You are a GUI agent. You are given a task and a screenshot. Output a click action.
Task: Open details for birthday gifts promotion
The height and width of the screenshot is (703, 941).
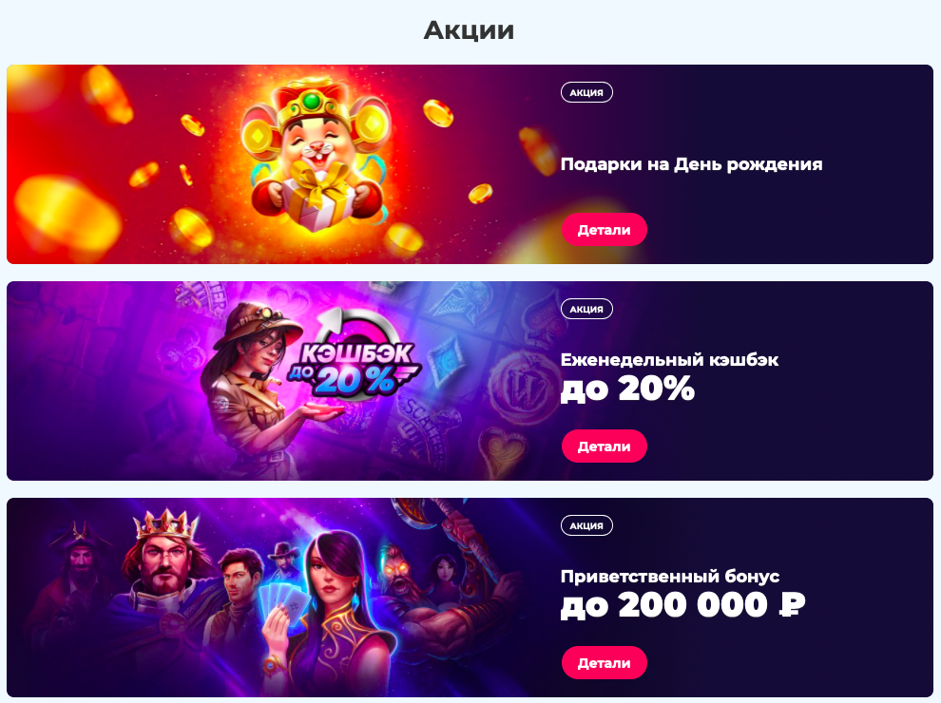(604, 230)
